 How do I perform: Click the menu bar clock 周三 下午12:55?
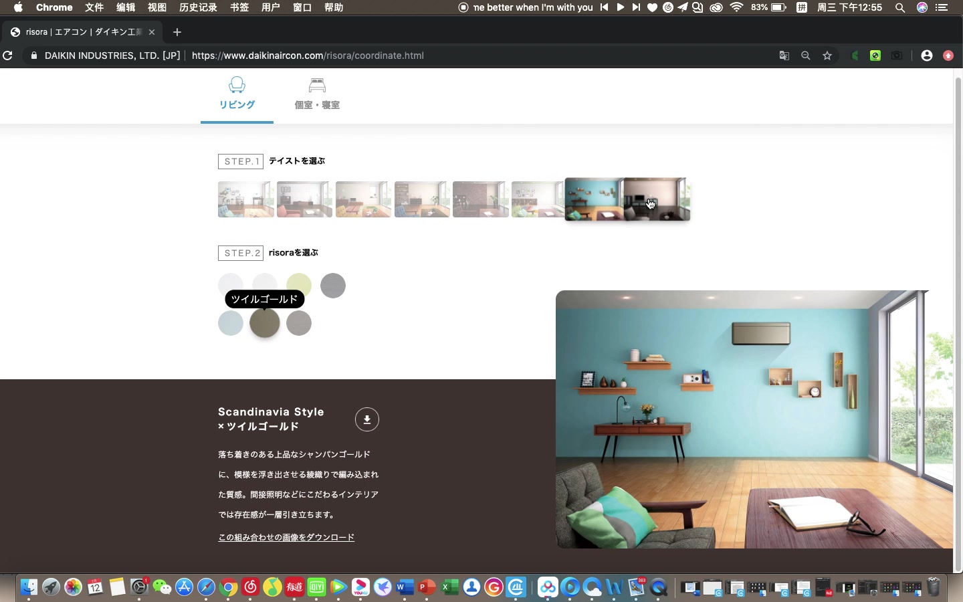(850, 7)
